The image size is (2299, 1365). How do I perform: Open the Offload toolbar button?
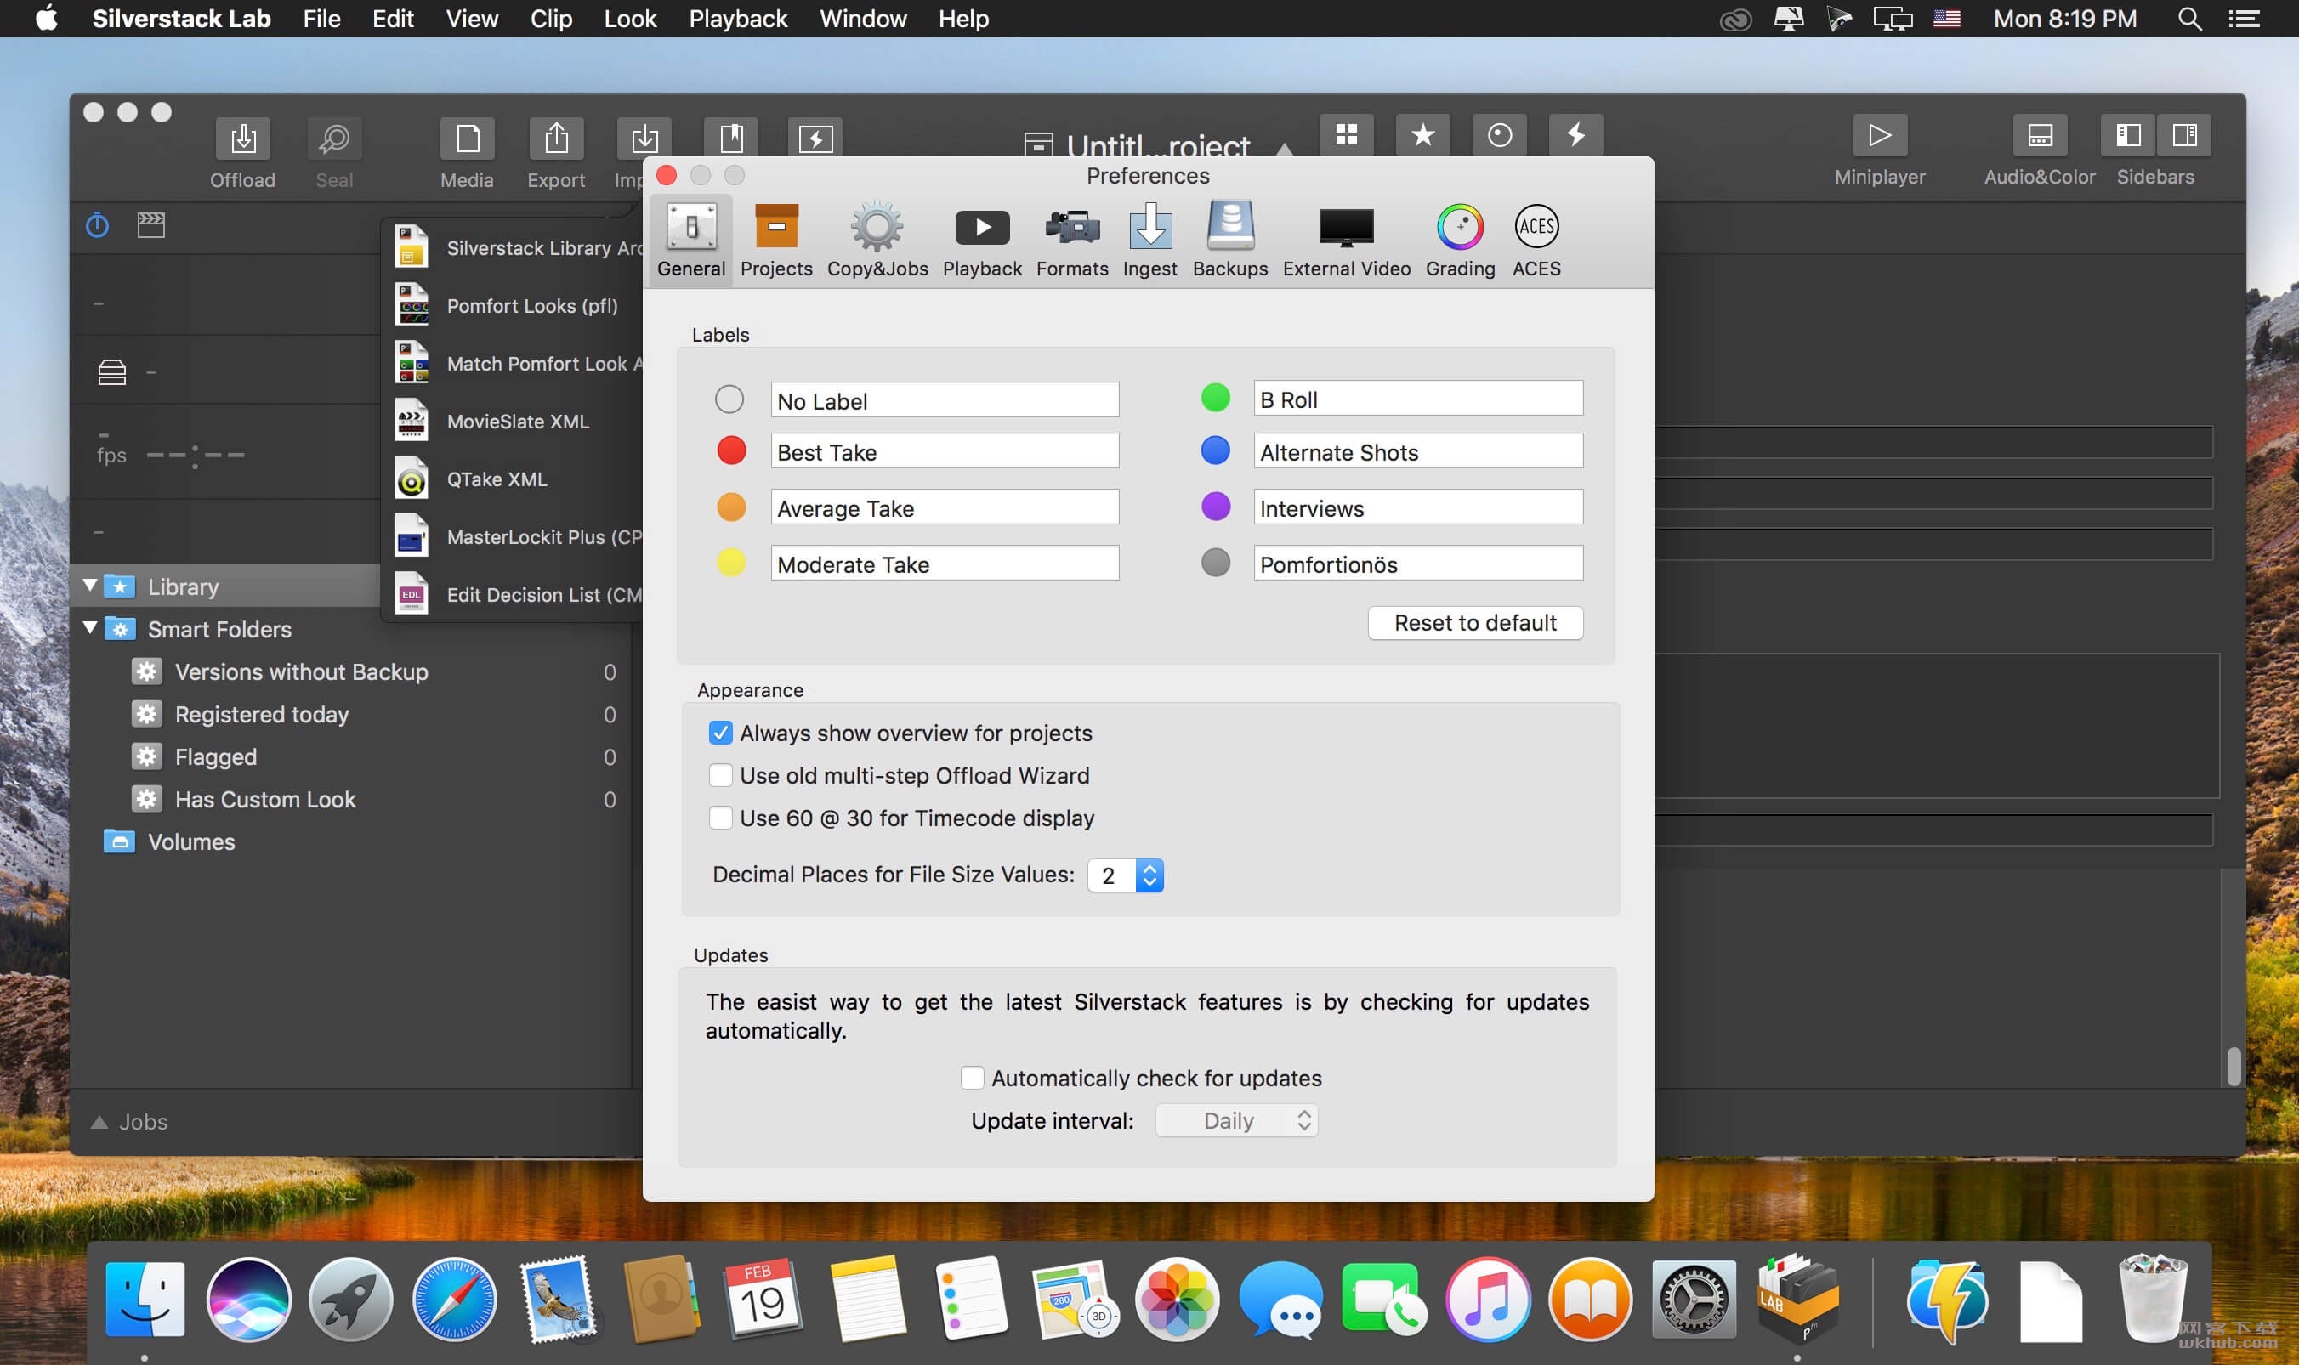(x=243, y=139)
